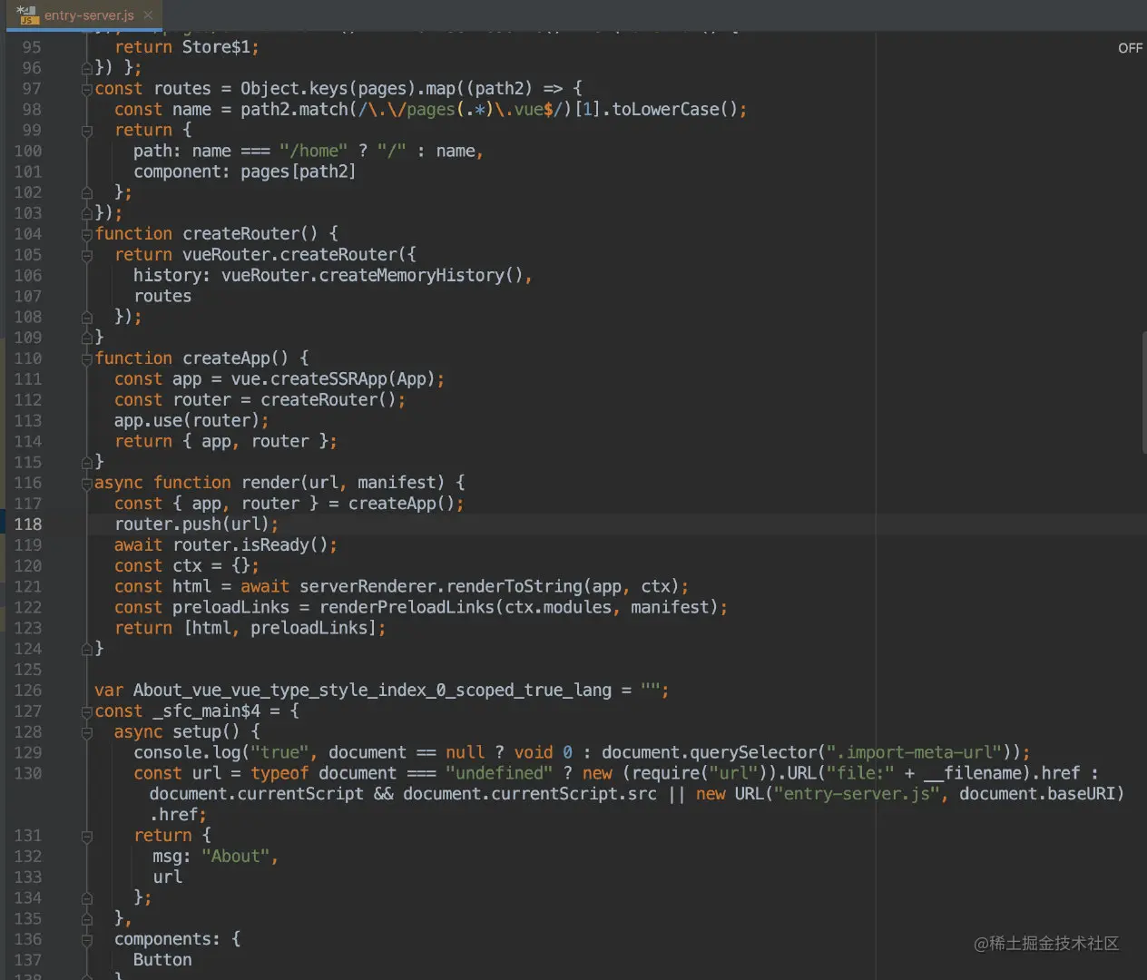Image resolution: width=1147 pixels, height=980 pixels.
Task: Collapse createApp function at line 110
Action: 87,358
